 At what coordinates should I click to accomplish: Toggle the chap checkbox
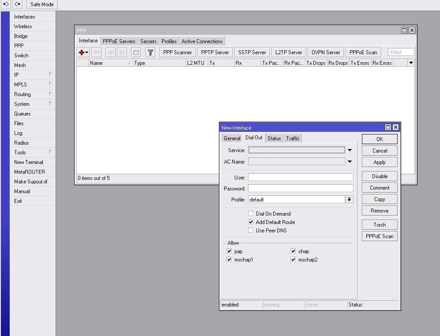point(293,251)
